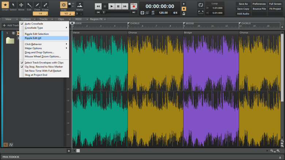Uncheck Select Track Envelopes with Clips
The image size is (285, 160).
[44, 63]
